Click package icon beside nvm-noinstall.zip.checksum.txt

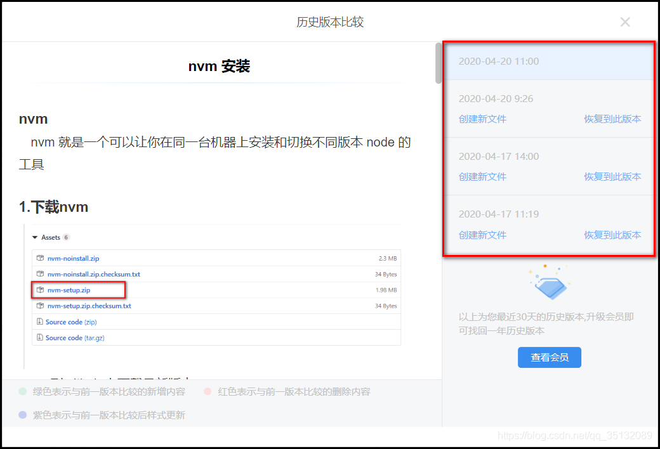[40, 274]
